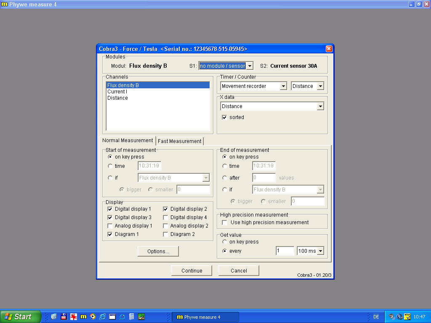
Task: Open the media player quick launch icon
Action: pyautogui.click(x=93, y=317)
